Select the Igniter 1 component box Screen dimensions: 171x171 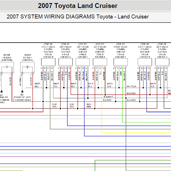162,62
